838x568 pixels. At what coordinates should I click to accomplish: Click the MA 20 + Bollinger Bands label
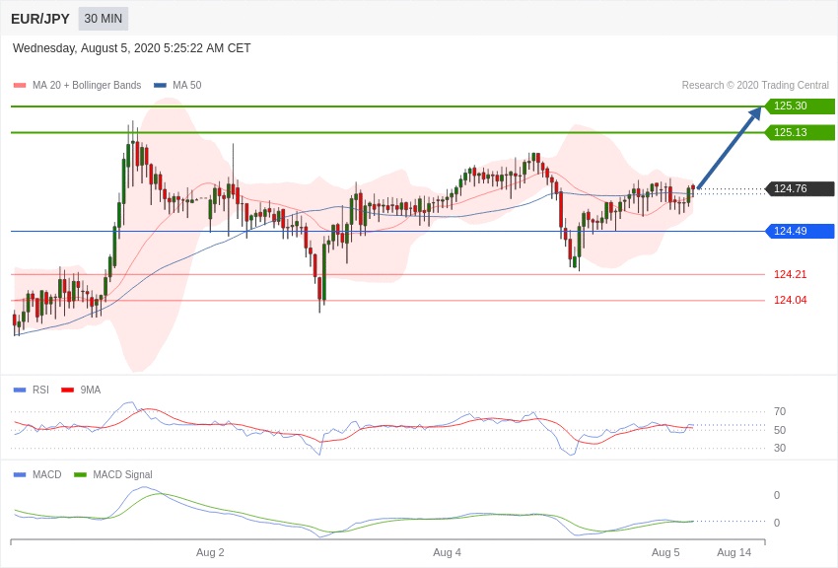(87, 86)
